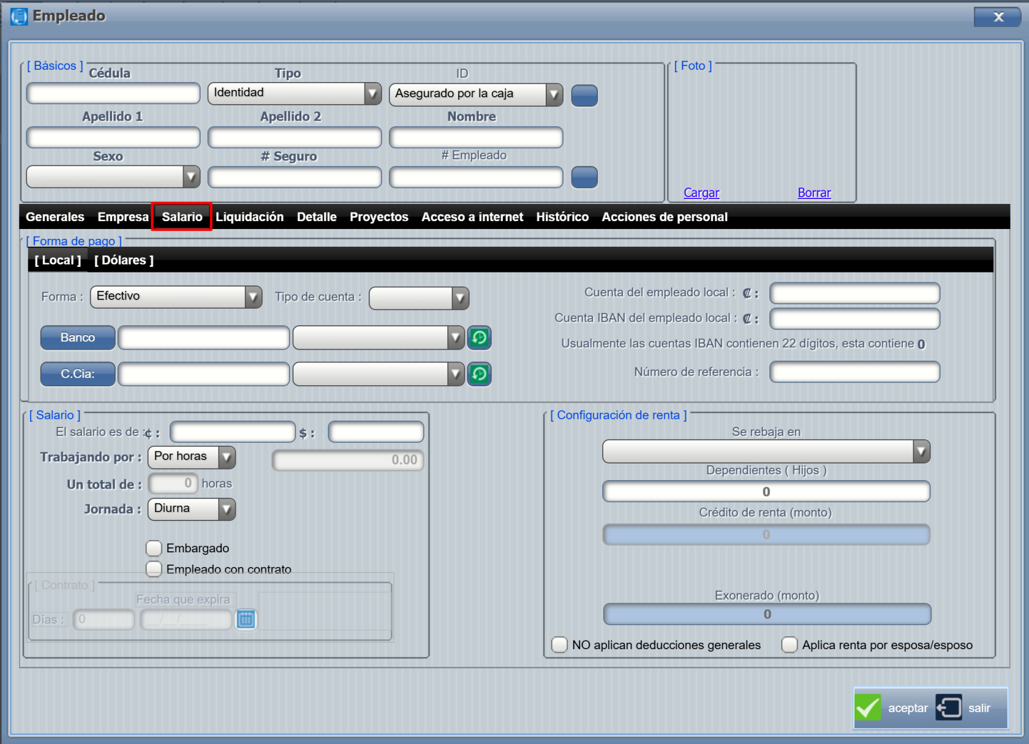The width and height of the screenshot is (1029, 744).
Task: Open the dropdown in the C.Cia row
Action: [379, 374]
